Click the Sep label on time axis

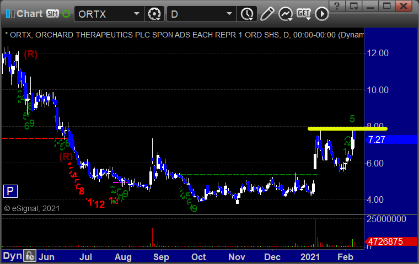pos(161,257)
